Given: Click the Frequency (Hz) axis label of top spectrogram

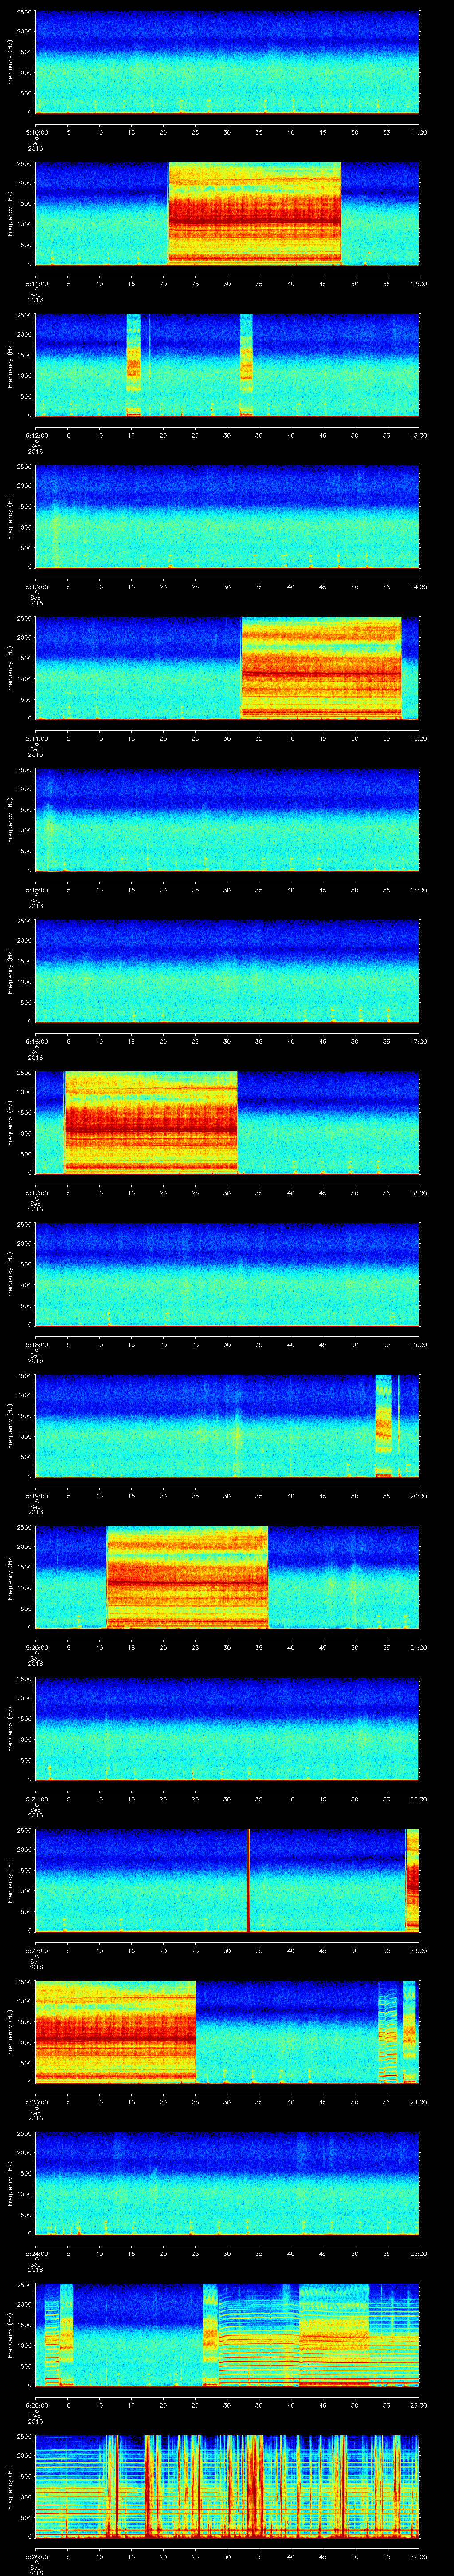Looking at the screenshot, I should [10, 62].
